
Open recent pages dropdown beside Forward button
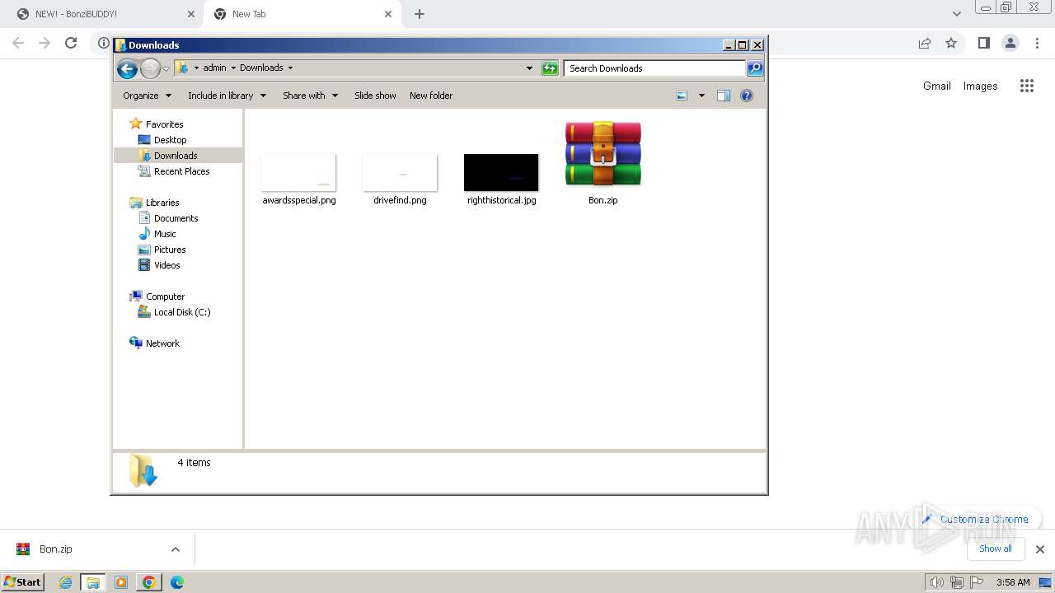pos(166,68)
